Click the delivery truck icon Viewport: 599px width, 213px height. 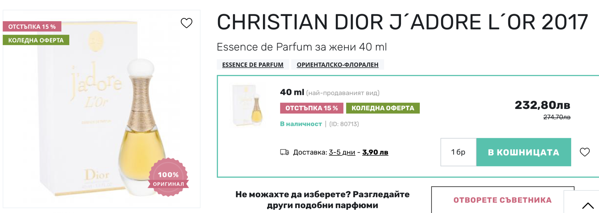pos(284,152)
